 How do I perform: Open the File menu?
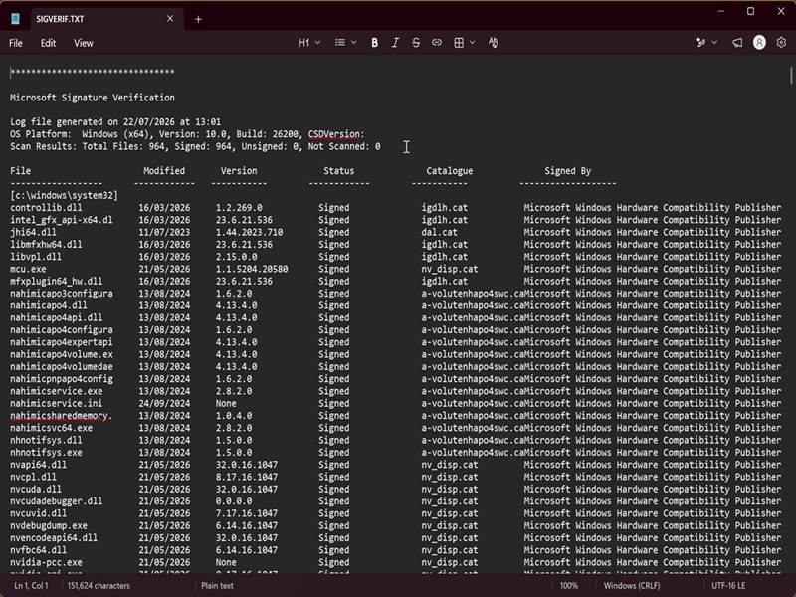pos(16,43)
